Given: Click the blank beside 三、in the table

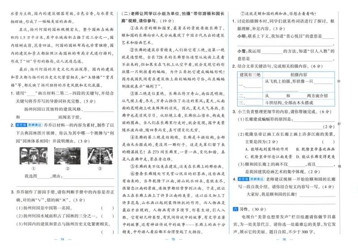Looking at the screenshot, I should click(253, 103).
